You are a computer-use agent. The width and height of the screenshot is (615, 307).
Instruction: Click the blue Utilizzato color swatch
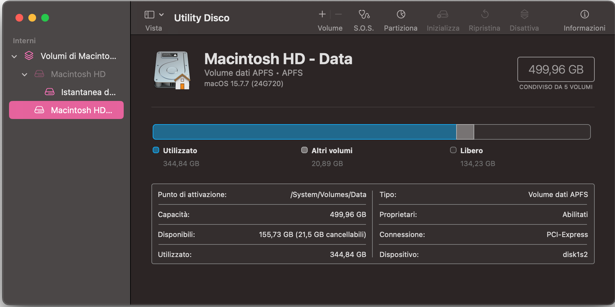coord(156,150)
